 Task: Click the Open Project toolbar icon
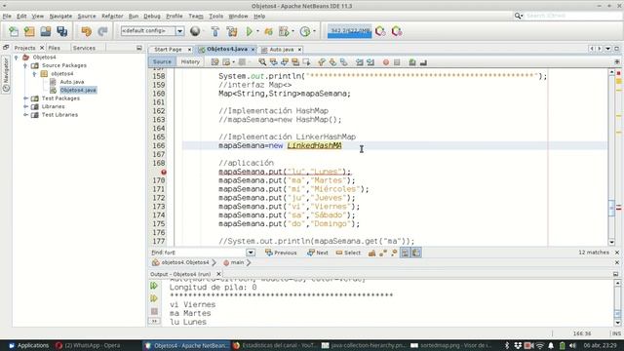point(46,31)
